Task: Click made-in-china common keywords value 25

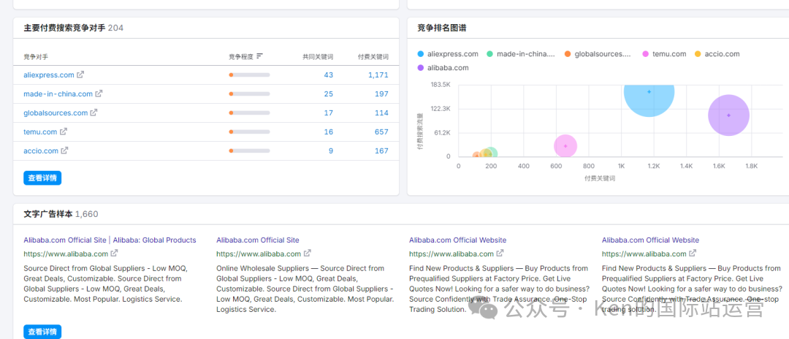Action: click(x=329, y=94)
